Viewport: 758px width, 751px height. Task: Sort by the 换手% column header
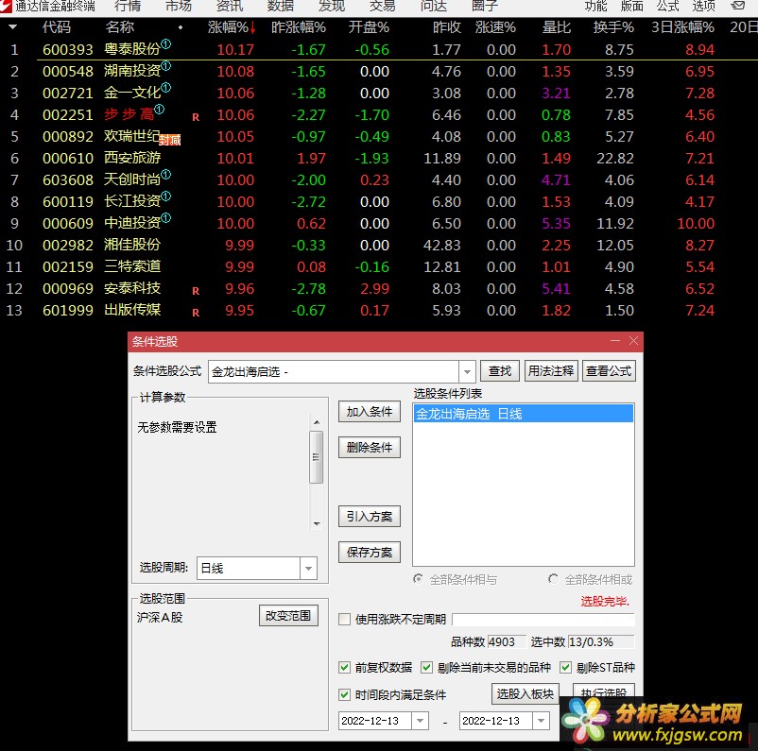click(x=613, y=27)
